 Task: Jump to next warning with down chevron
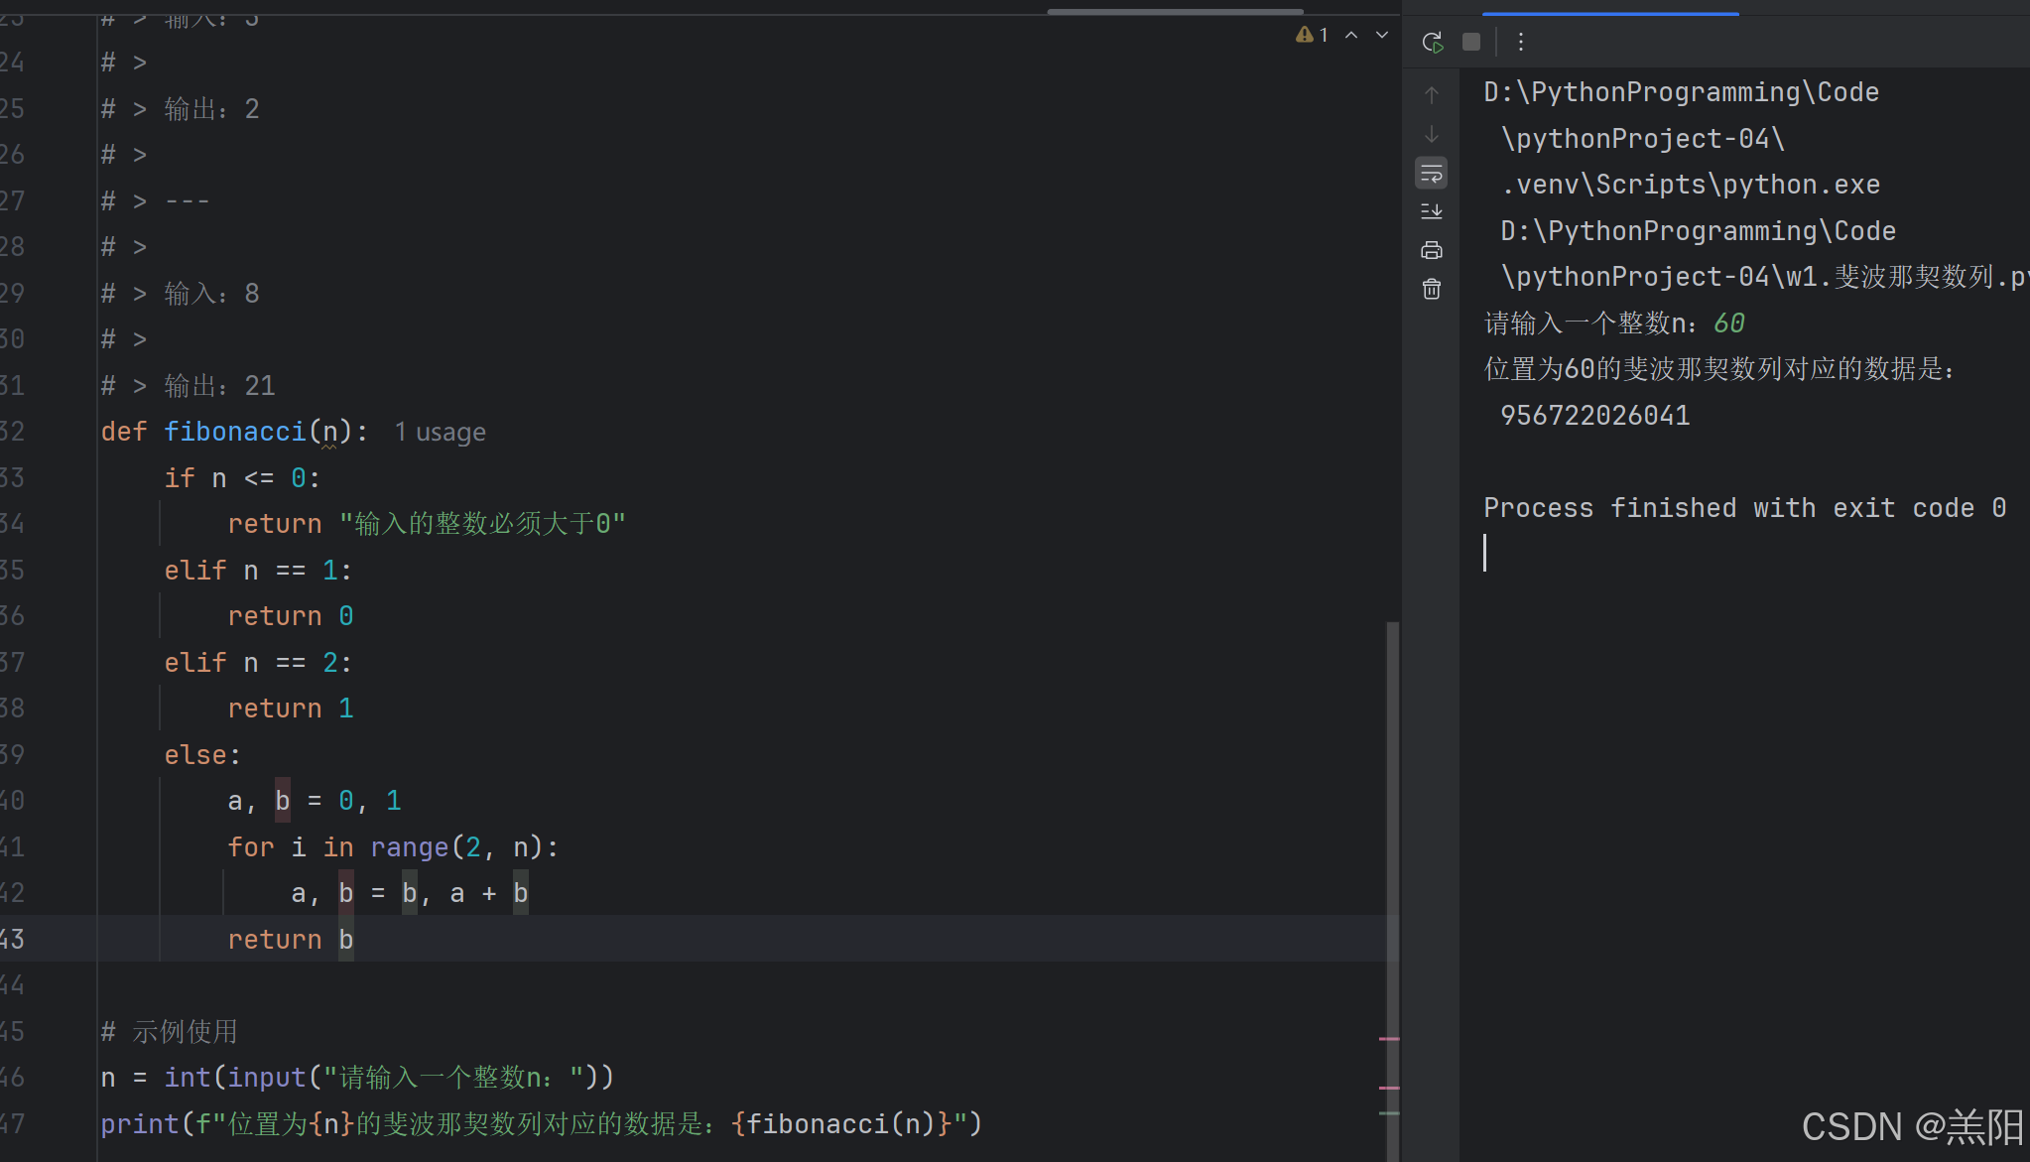[x=1381, y=34]
